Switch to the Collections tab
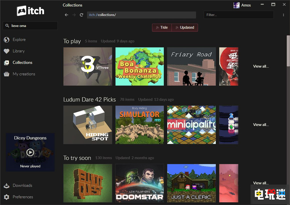The width and height of the screenshot is (290, 205). click(x=72, y=5)
